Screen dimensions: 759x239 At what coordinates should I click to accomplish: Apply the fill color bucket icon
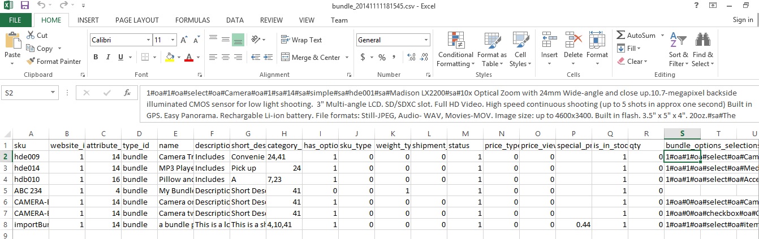170,57
